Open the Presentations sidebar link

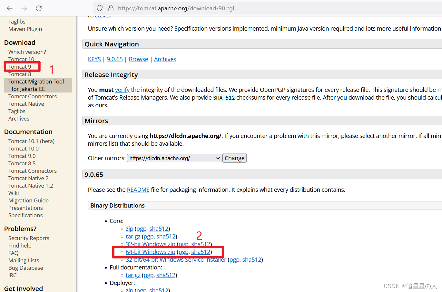click(25, 208)
